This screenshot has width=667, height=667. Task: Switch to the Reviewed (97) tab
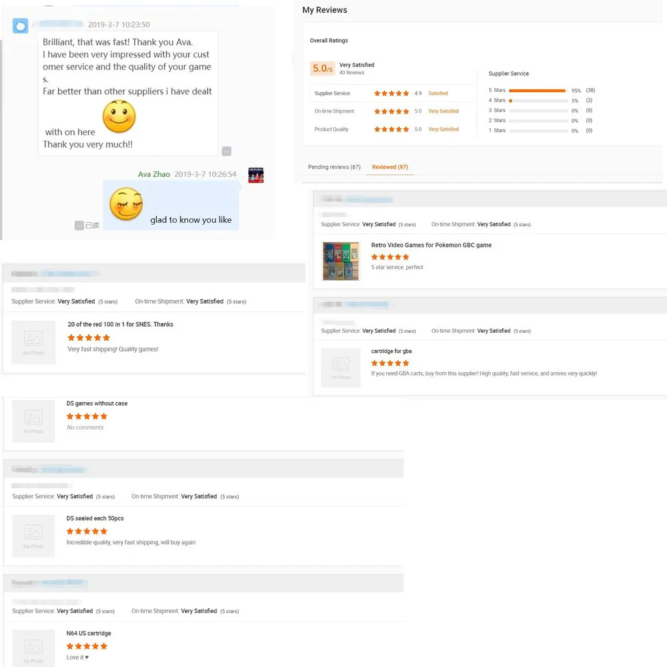(390, 167)
